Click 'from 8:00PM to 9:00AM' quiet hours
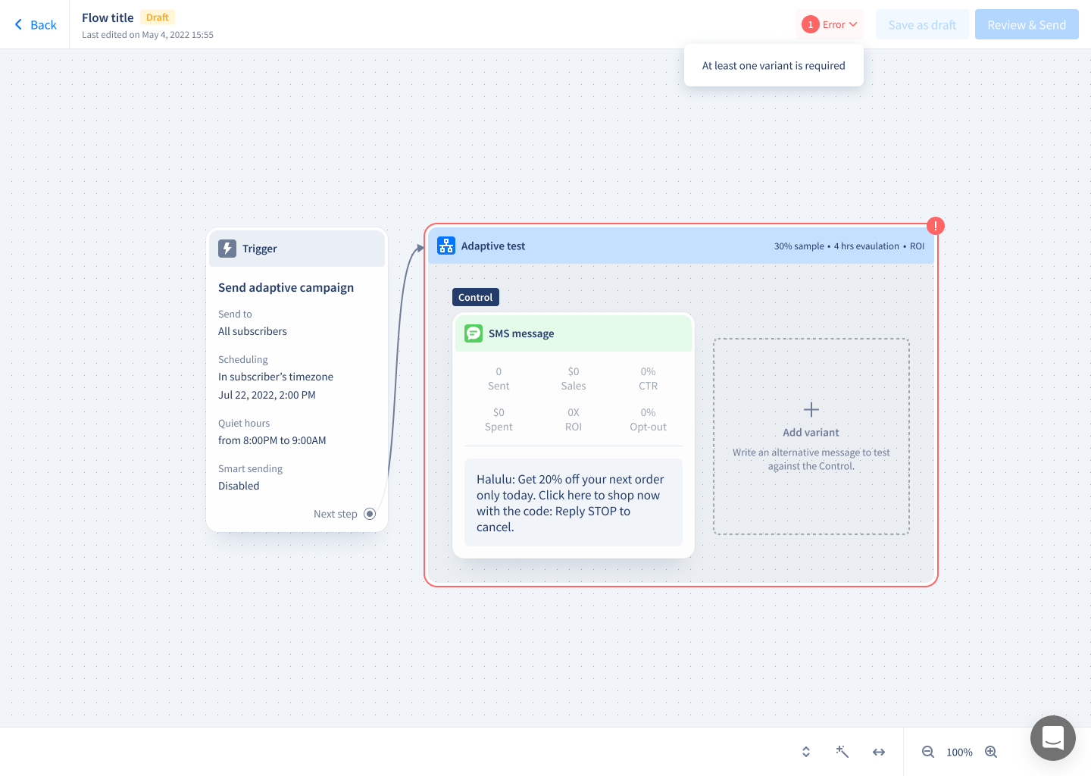This screenshot has width=1091, height=776. click(x=272, y=441)
